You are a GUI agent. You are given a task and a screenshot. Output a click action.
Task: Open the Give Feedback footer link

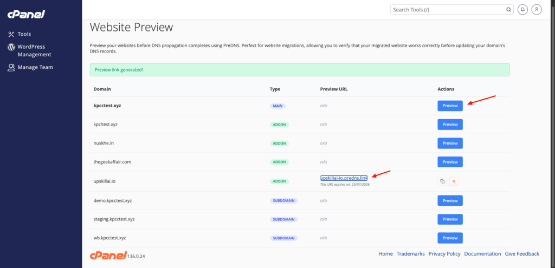[x=522, y=254]
